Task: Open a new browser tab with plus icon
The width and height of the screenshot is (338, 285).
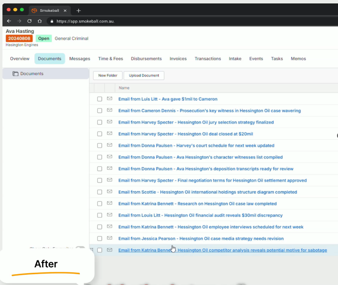Action: tap(78, 10)
